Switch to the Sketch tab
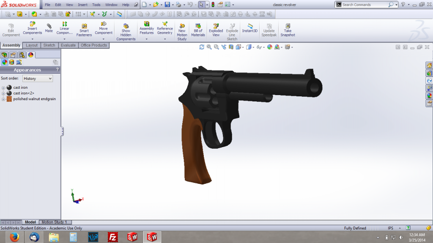 click(49, 45)
